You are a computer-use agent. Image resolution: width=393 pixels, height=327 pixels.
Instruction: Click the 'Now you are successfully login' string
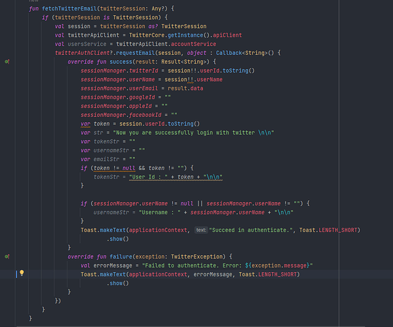click(x=193, y=133)
